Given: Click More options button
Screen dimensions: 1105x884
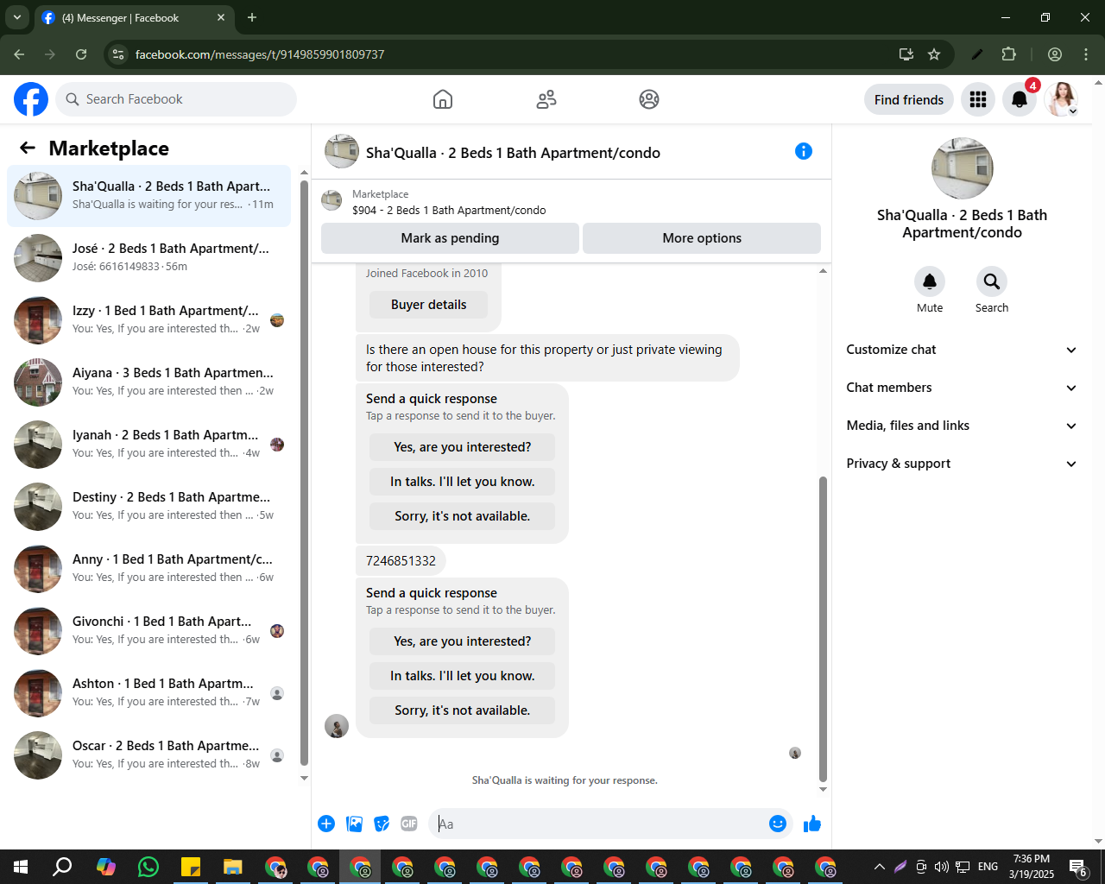Looking at the screenshot, I should [702, 238].
